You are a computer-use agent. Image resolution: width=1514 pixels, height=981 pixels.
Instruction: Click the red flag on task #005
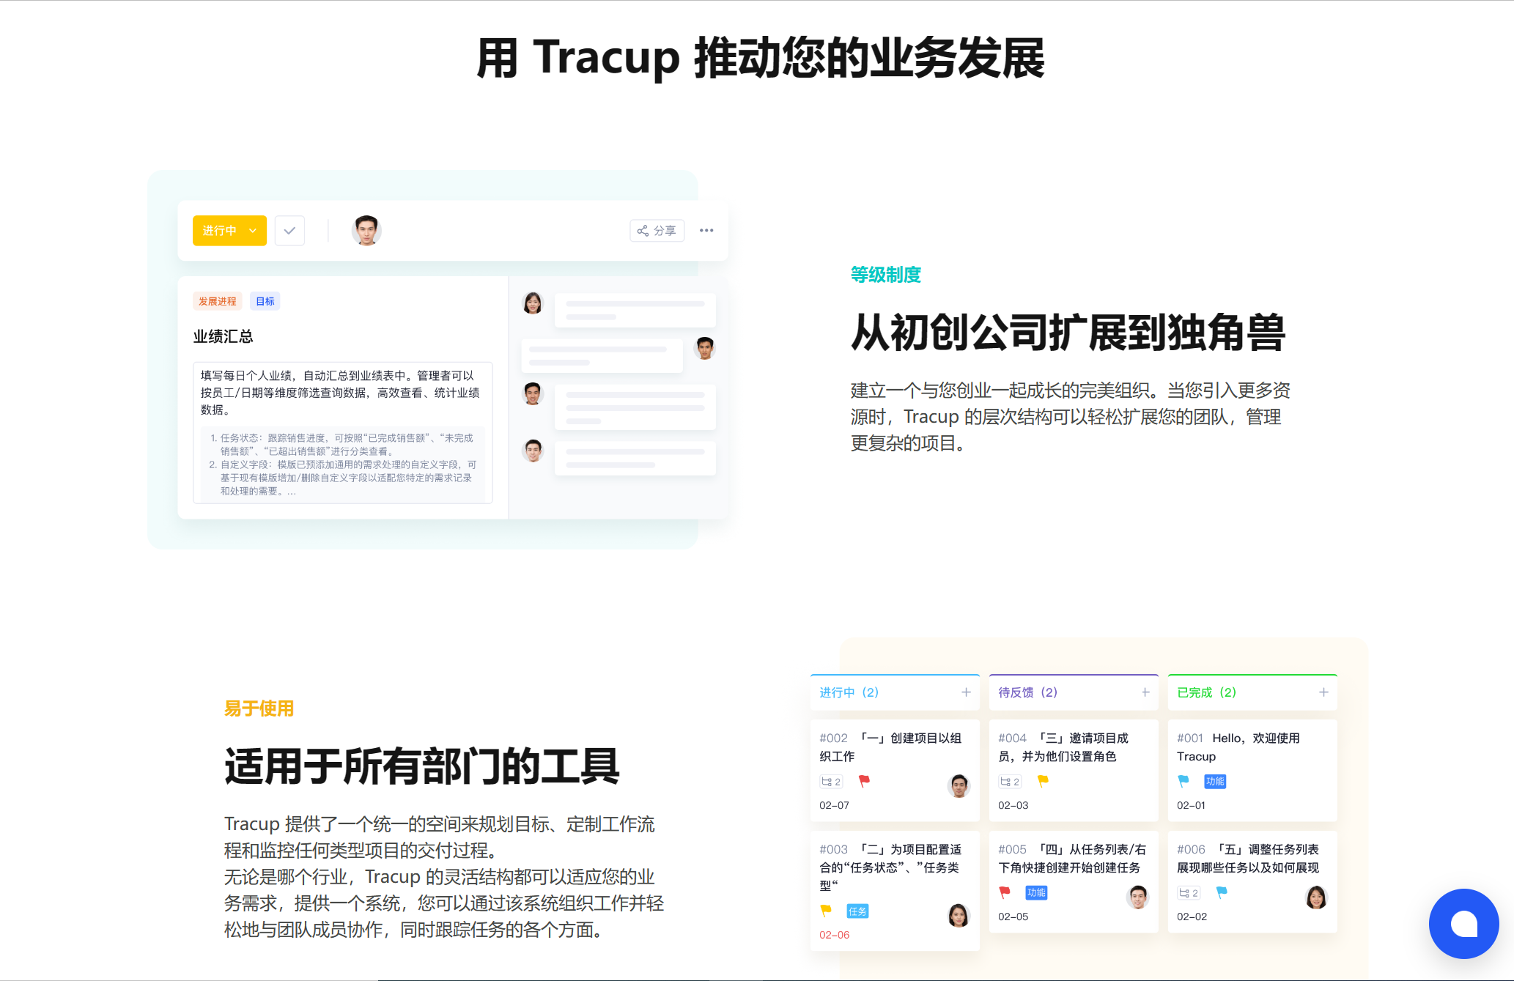pos(1005,892)
